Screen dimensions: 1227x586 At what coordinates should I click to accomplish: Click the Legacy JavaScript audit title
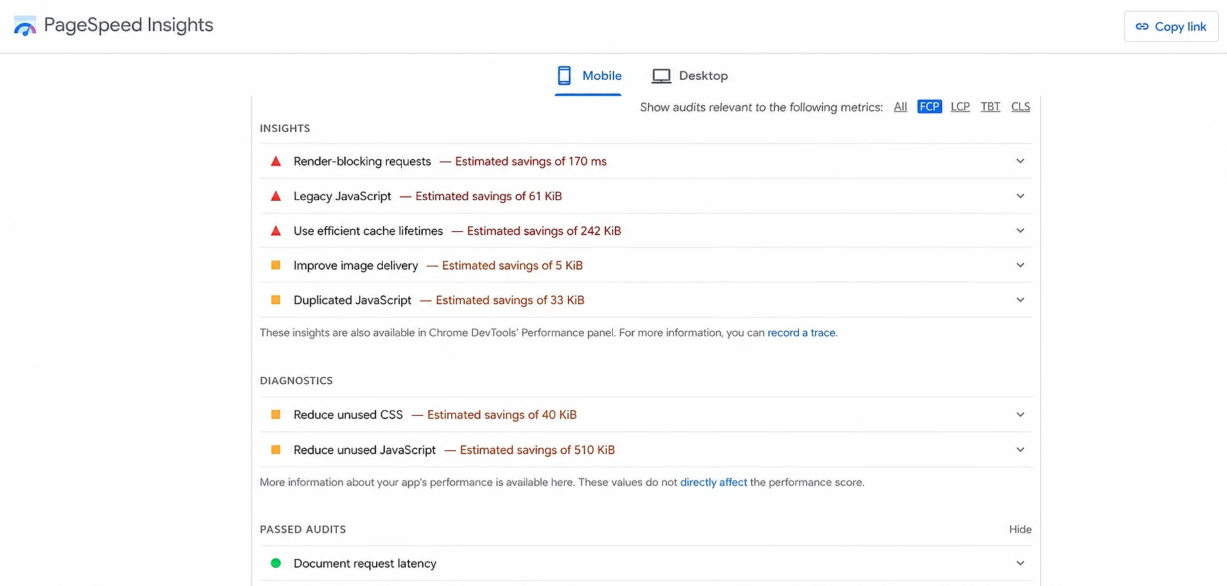point(342,196)
